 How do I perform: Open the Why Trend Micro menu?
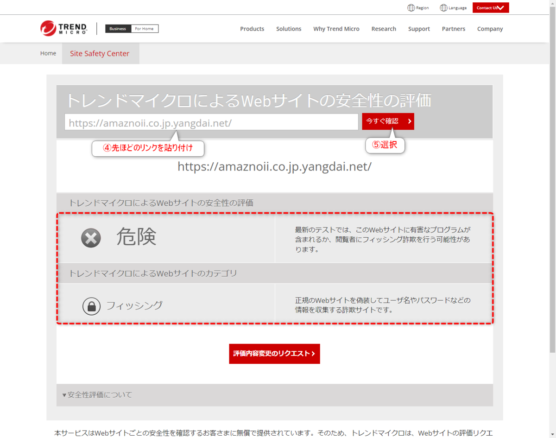coord(336,29)
